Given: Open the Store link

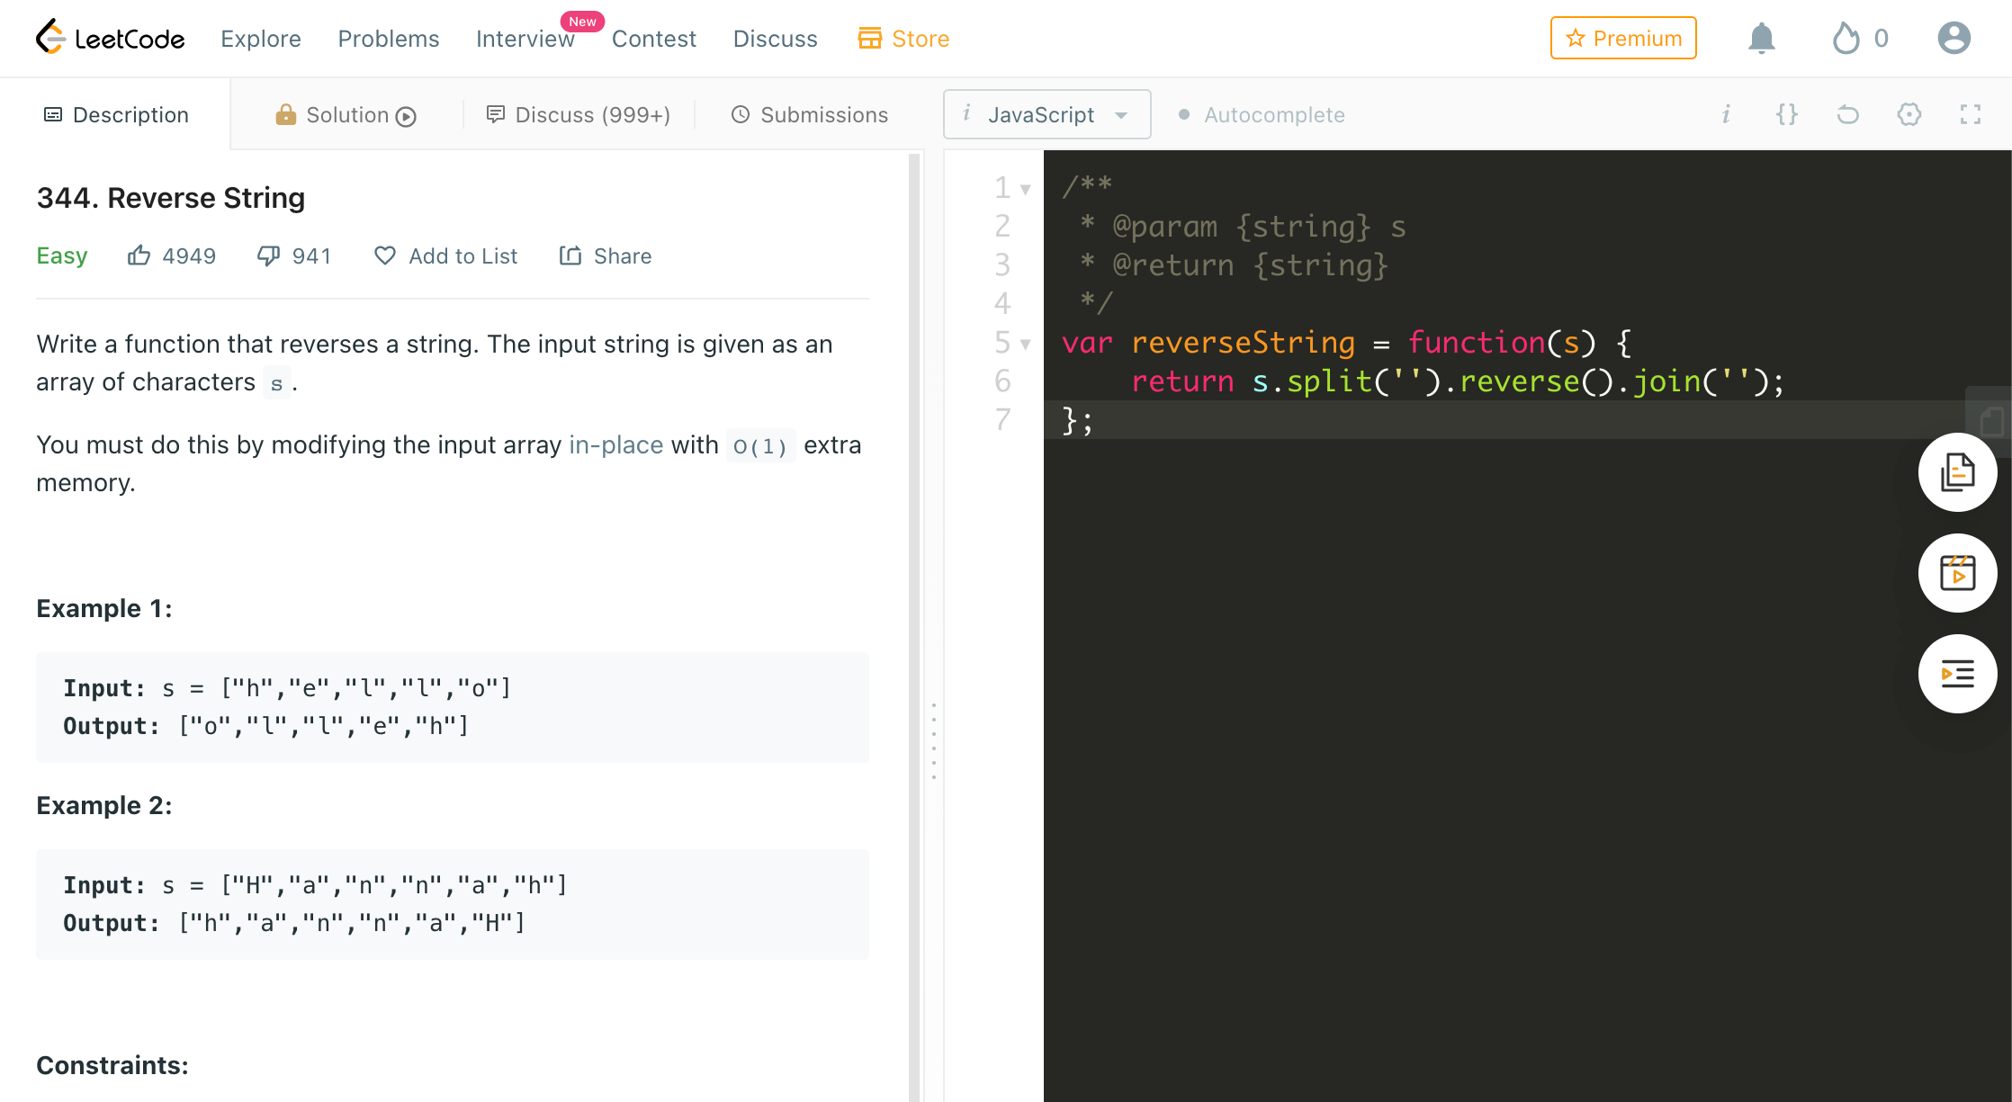Looking at the screenshot, I should (x=903, y=39).
